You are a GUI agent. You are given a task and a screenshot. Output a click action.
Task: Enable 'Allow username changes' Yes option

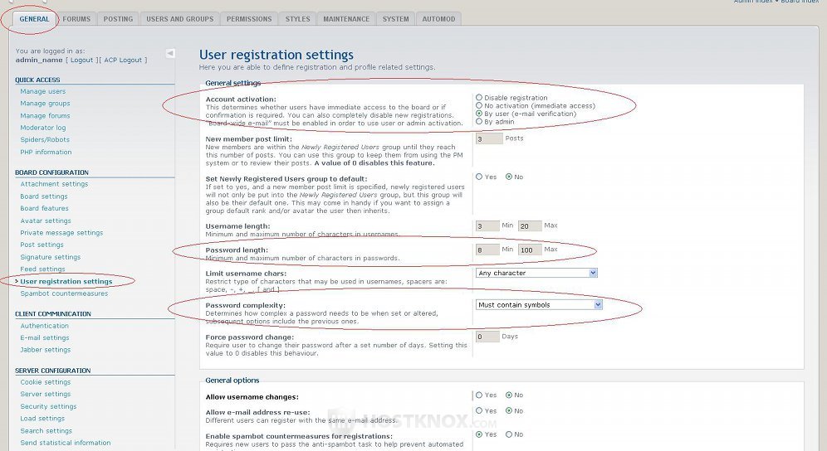479,395
